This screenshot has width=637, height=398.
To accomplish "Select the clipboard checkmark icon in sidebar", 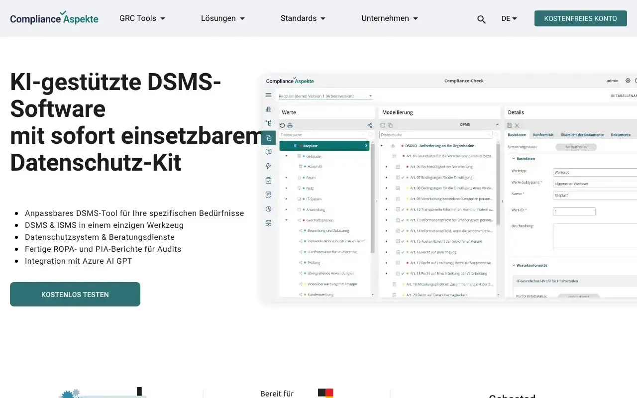I will (x=268, y=180).
